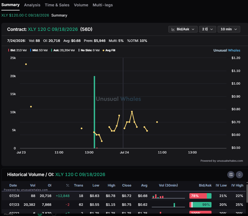Toggle the Avg Fill legend series
This screenshot has width=248, height=216.
109,50
